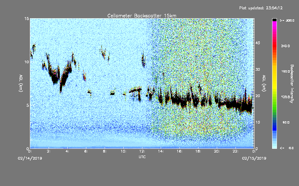Click the left AGL (km) axis label
This screenshot has width=299, height=186.
[x=21, y=83]
